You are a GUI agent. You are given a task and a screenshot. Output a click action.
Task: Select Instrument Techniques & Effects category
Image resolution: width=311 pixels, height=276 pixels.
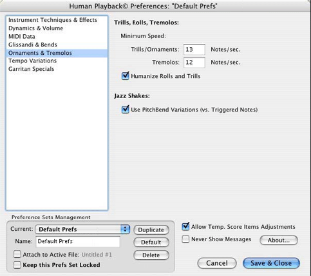[57, 20]
